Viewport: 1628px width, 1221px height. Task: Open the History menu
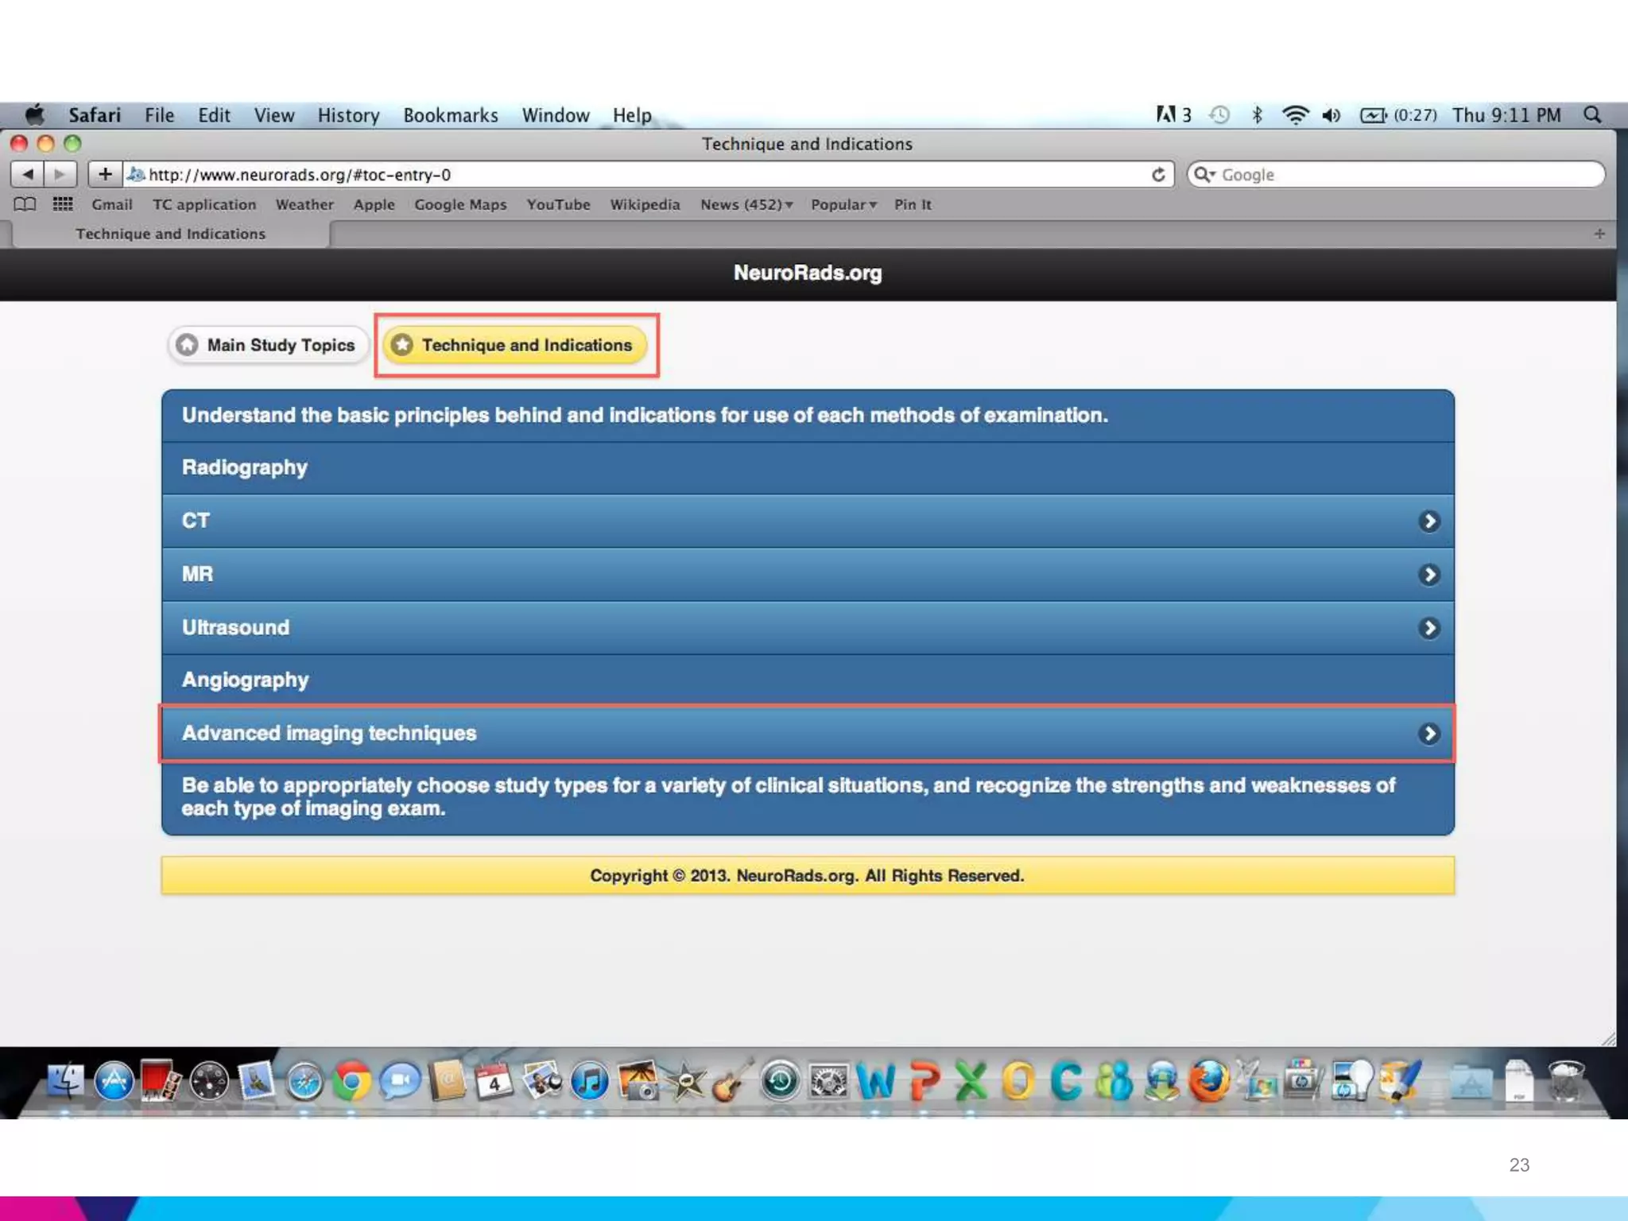coord(348,115)
